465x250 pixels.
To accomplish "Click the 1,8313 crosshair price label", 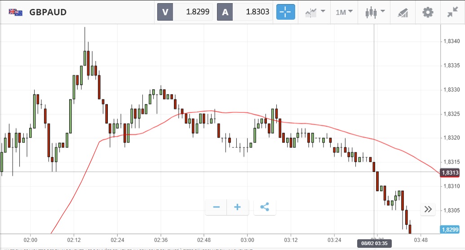I will point(450,172).
